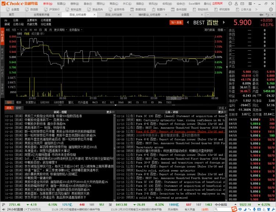Go back with the left arrow in tab bar
This screenshot has height=212, width=276.
pyautogui.click(x=261, y=15)
